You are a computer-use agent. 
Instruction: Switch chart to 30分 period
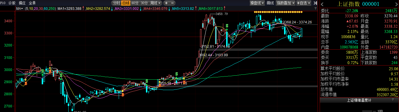coord(144,3)
